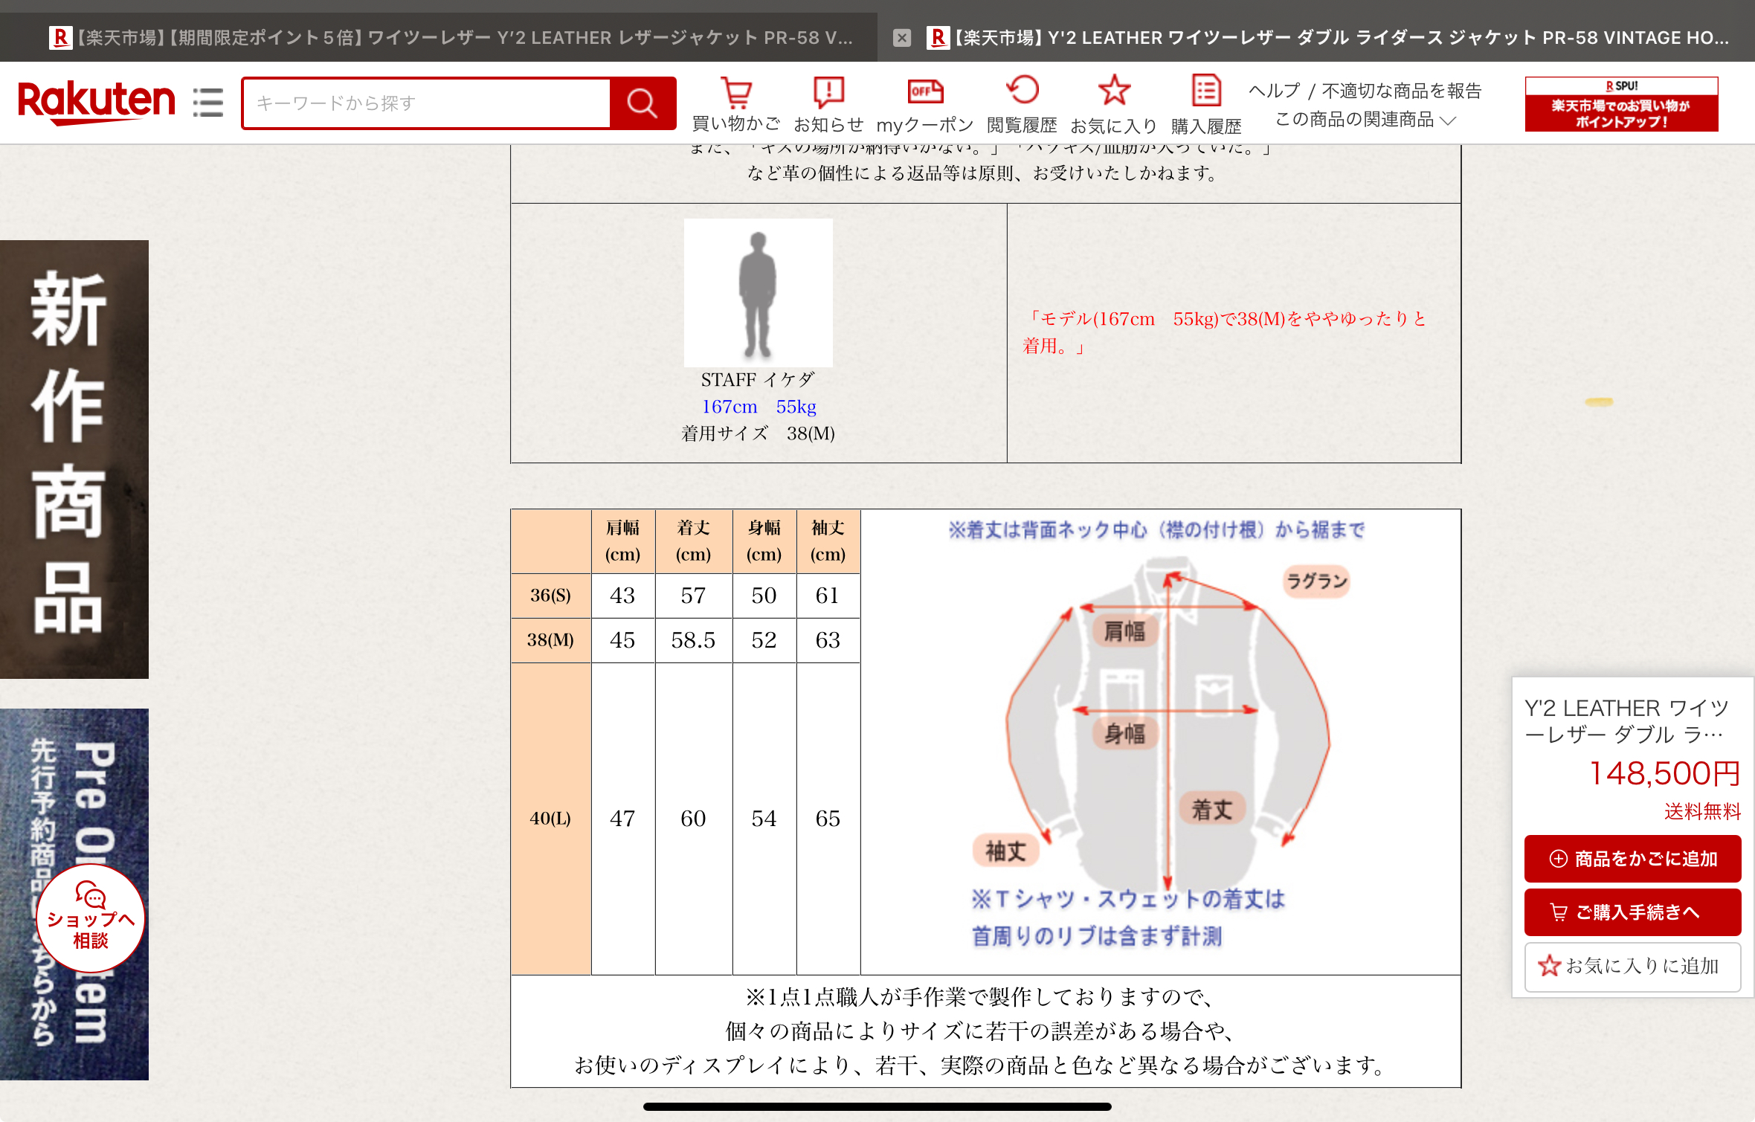Click the red model wearing comment

click(x=1225, y=332)
